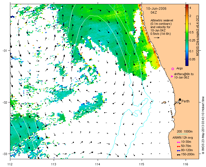Screen dimensions: 206x167
Task: Click colorbar tick value 2
Action: tap(190, 16)
